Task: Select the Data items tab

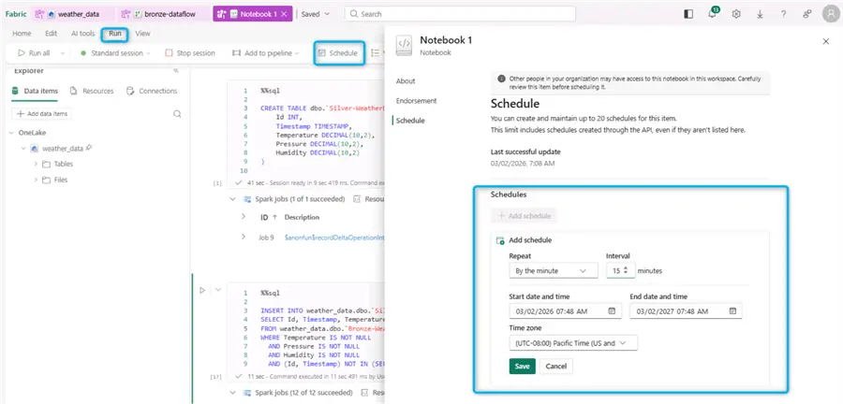Action: (35, 92)
